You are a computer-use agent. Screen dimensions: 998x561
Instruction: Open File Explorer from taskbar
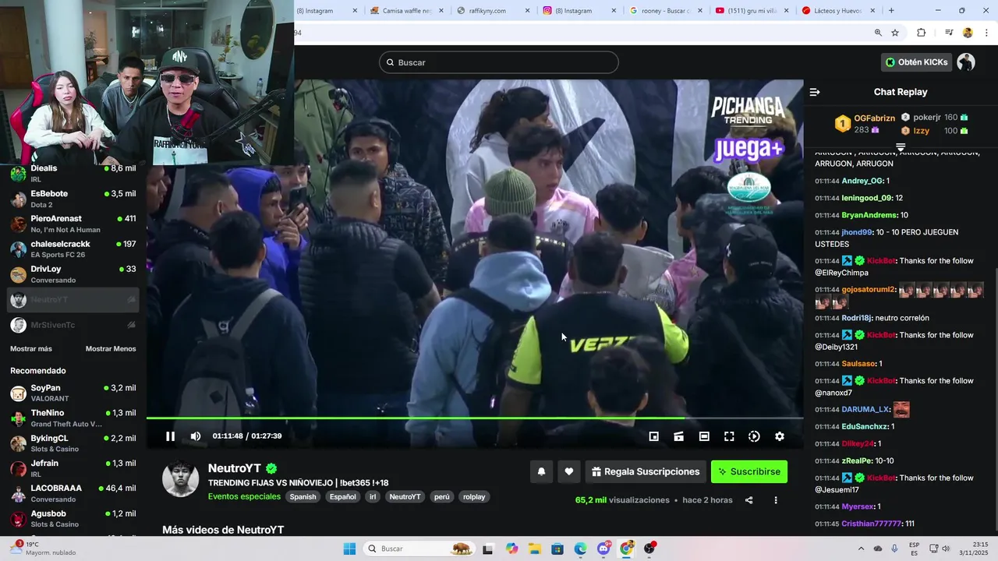pyautogui.click(x=535, y=549)
